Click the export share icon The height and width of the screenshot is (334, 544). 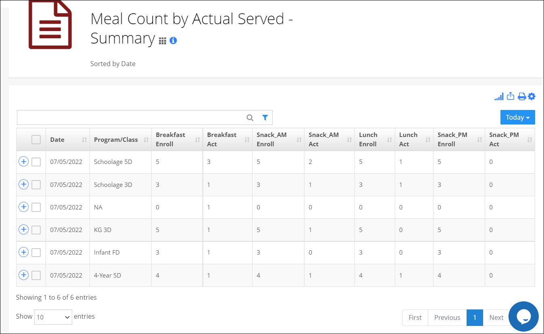511,96
